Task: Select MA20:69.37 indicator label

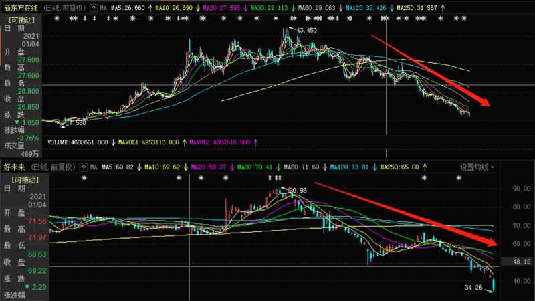Action: (209, 167)
